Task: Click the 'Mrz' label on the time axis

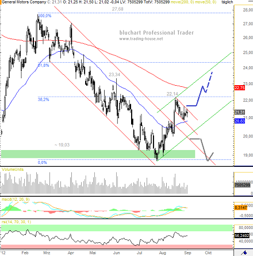Action: click(x=47, y=253)
